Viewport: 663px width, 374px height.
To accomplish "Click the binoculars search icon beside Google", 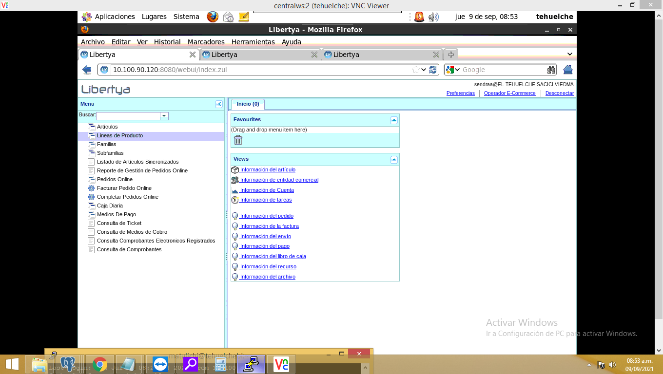I will [x=551, y=70].
